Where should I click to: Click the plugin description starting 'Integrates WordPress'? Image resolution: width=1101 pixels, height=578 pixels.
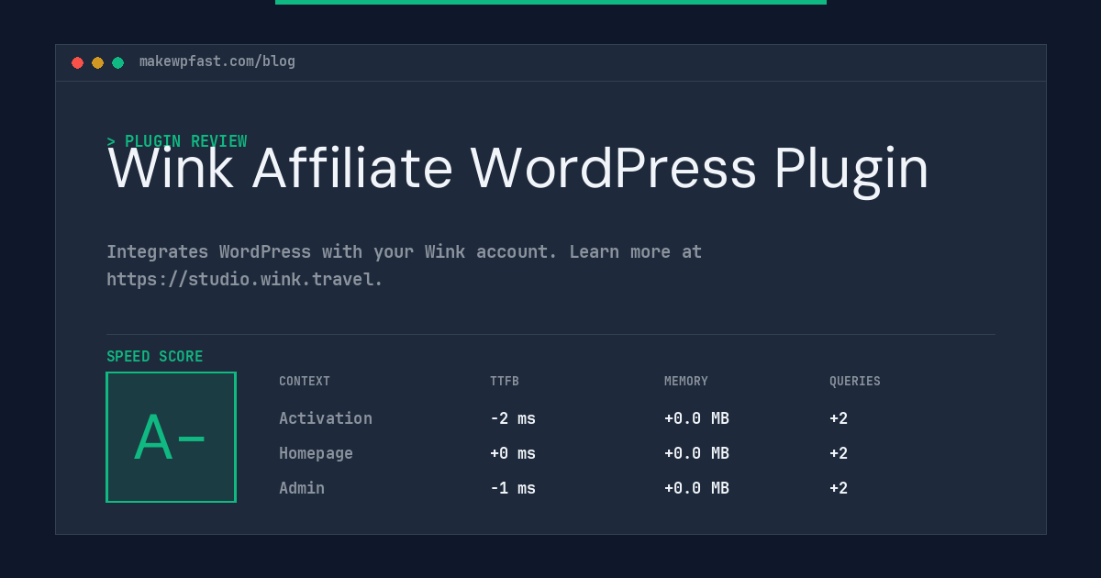click(405, 265)
